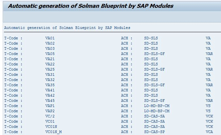Select the VA05 T-Code entry

tap(50, 54)
